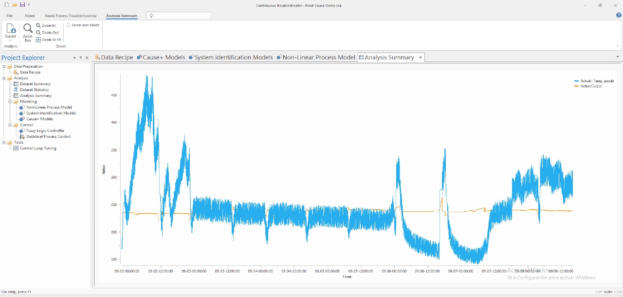Click the Zoom In icon
The height and width of the screenshot is (297, 623).
click(38, 25)
